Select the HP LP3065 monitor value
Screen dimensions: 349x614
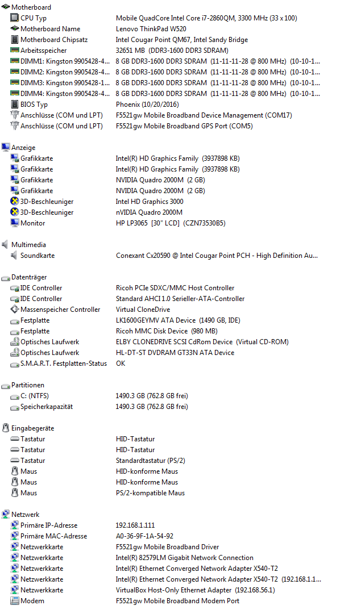pyautogui.click(x=171, y=223)
